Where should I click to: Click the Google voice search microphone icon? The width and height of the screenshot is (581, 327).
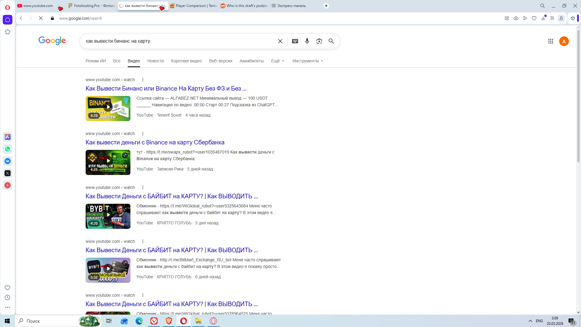[307, 41]
